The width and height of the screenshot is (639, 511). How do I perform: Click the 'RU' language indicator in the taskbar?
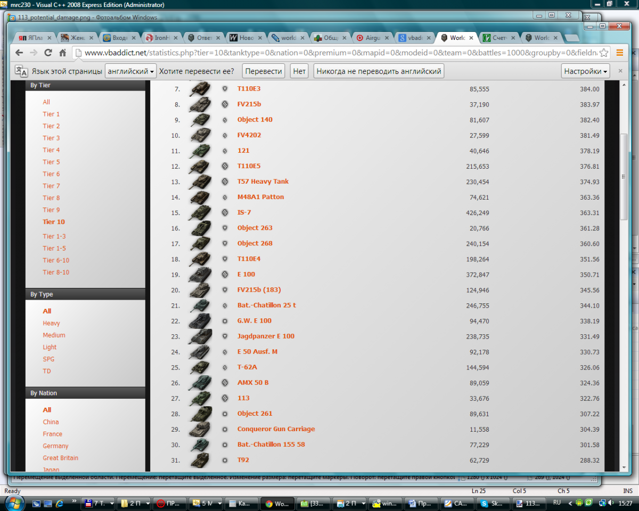557,502
